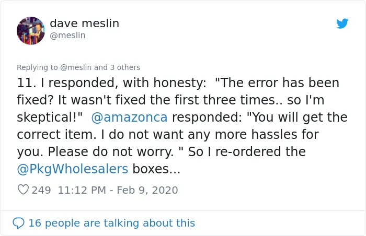
Task: Open the @PkgWholesalers mention
Action: tap(73, 169)
